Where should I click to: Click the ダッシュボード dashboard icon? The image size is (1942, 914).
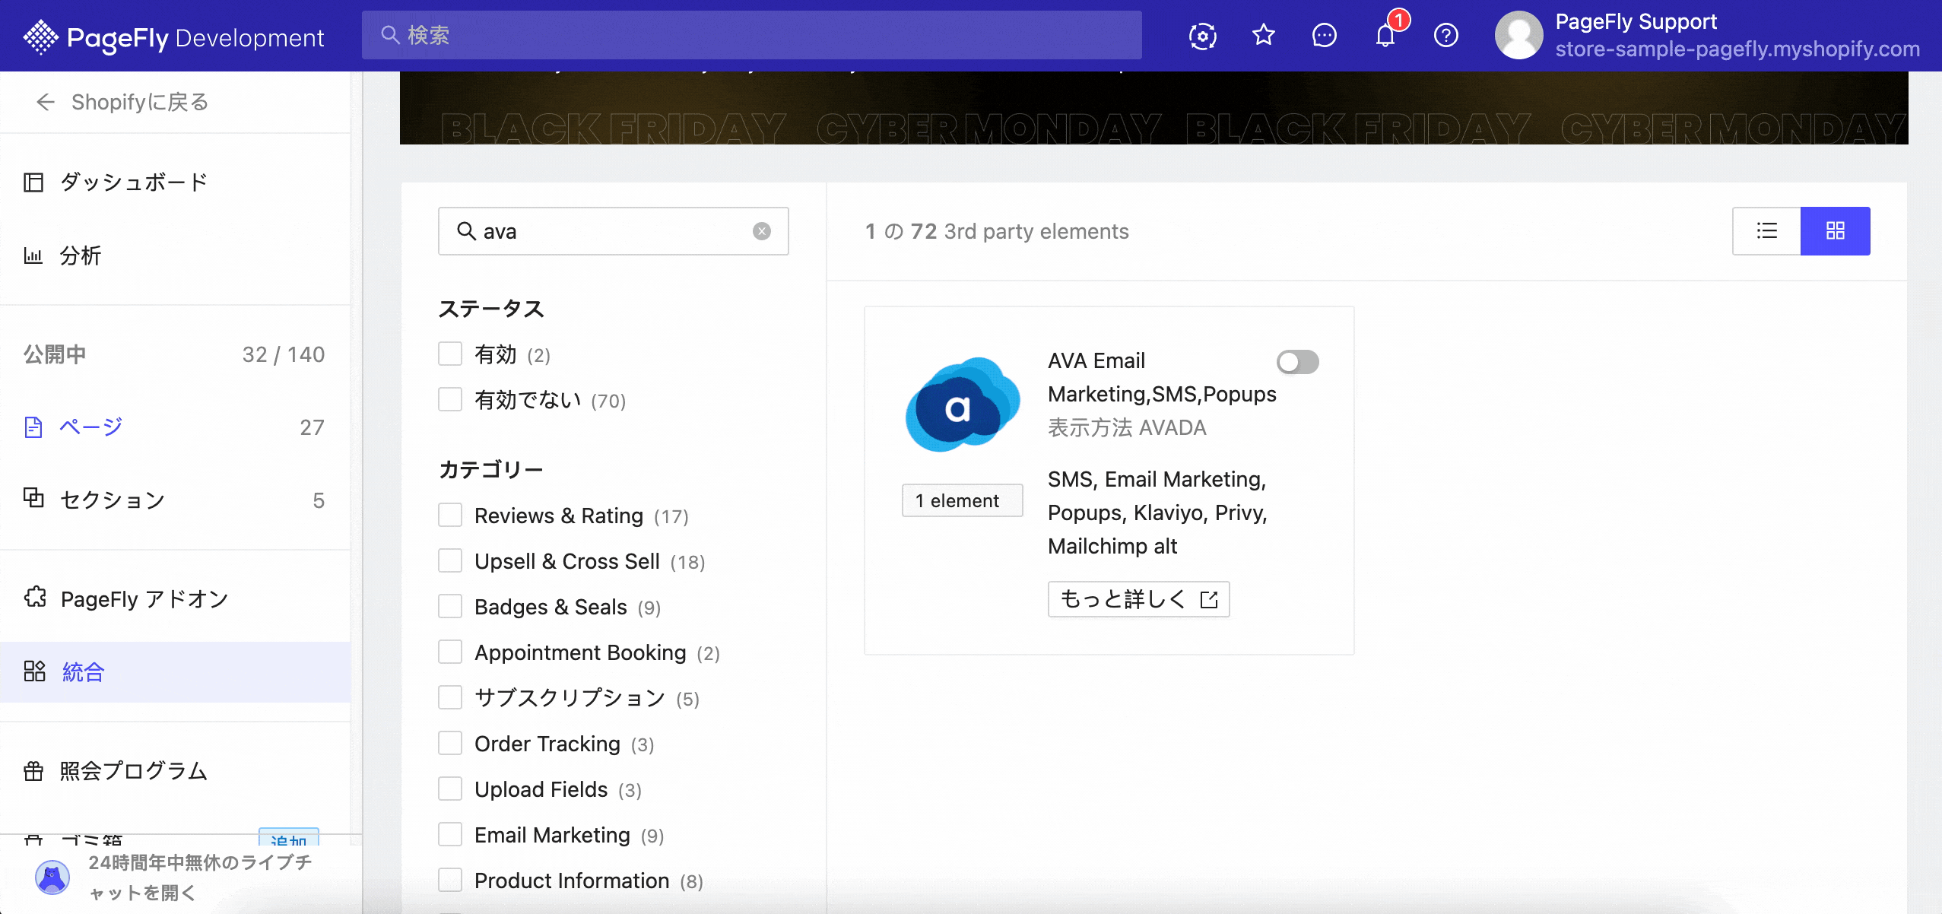coord(33,182)
